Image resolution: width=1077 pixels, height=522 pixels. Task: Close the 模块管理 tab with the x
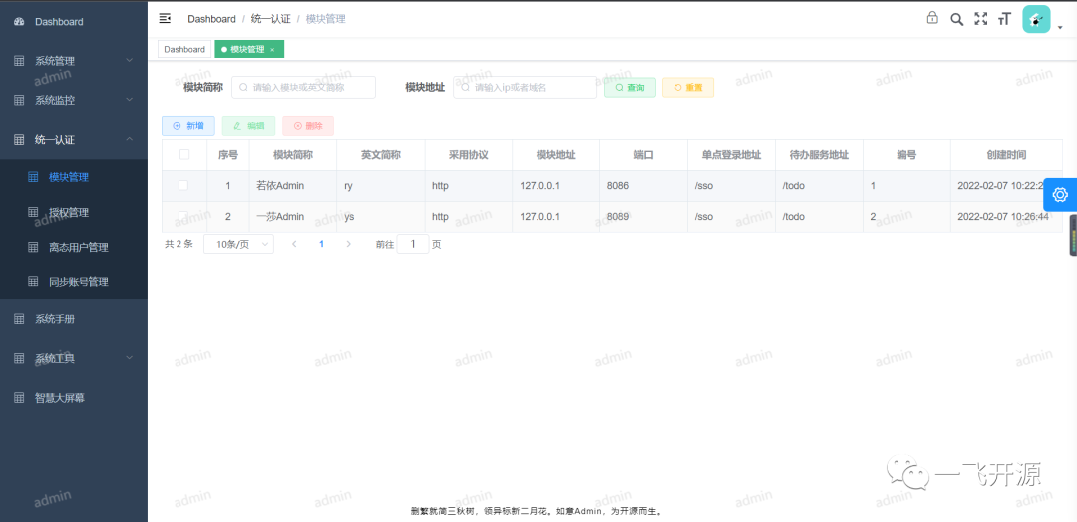[x=272, y=50]
